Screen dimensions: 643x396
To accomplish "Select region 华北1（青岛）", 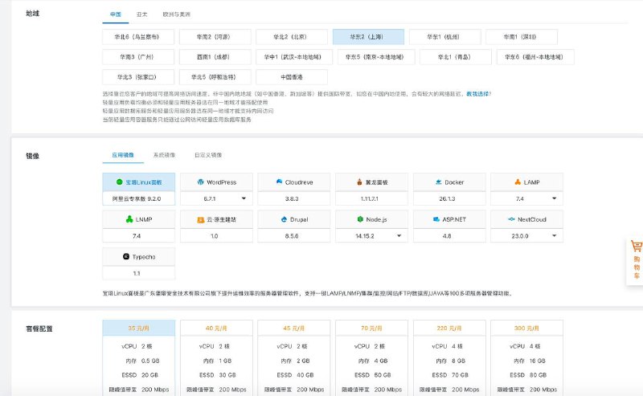I will coord(456,57).
